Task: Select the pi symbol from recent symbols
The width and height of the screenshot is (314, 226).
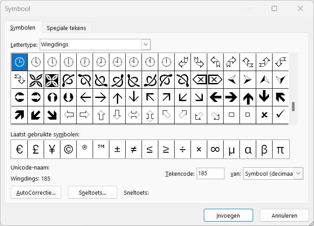Action: (x=280, y=150)
